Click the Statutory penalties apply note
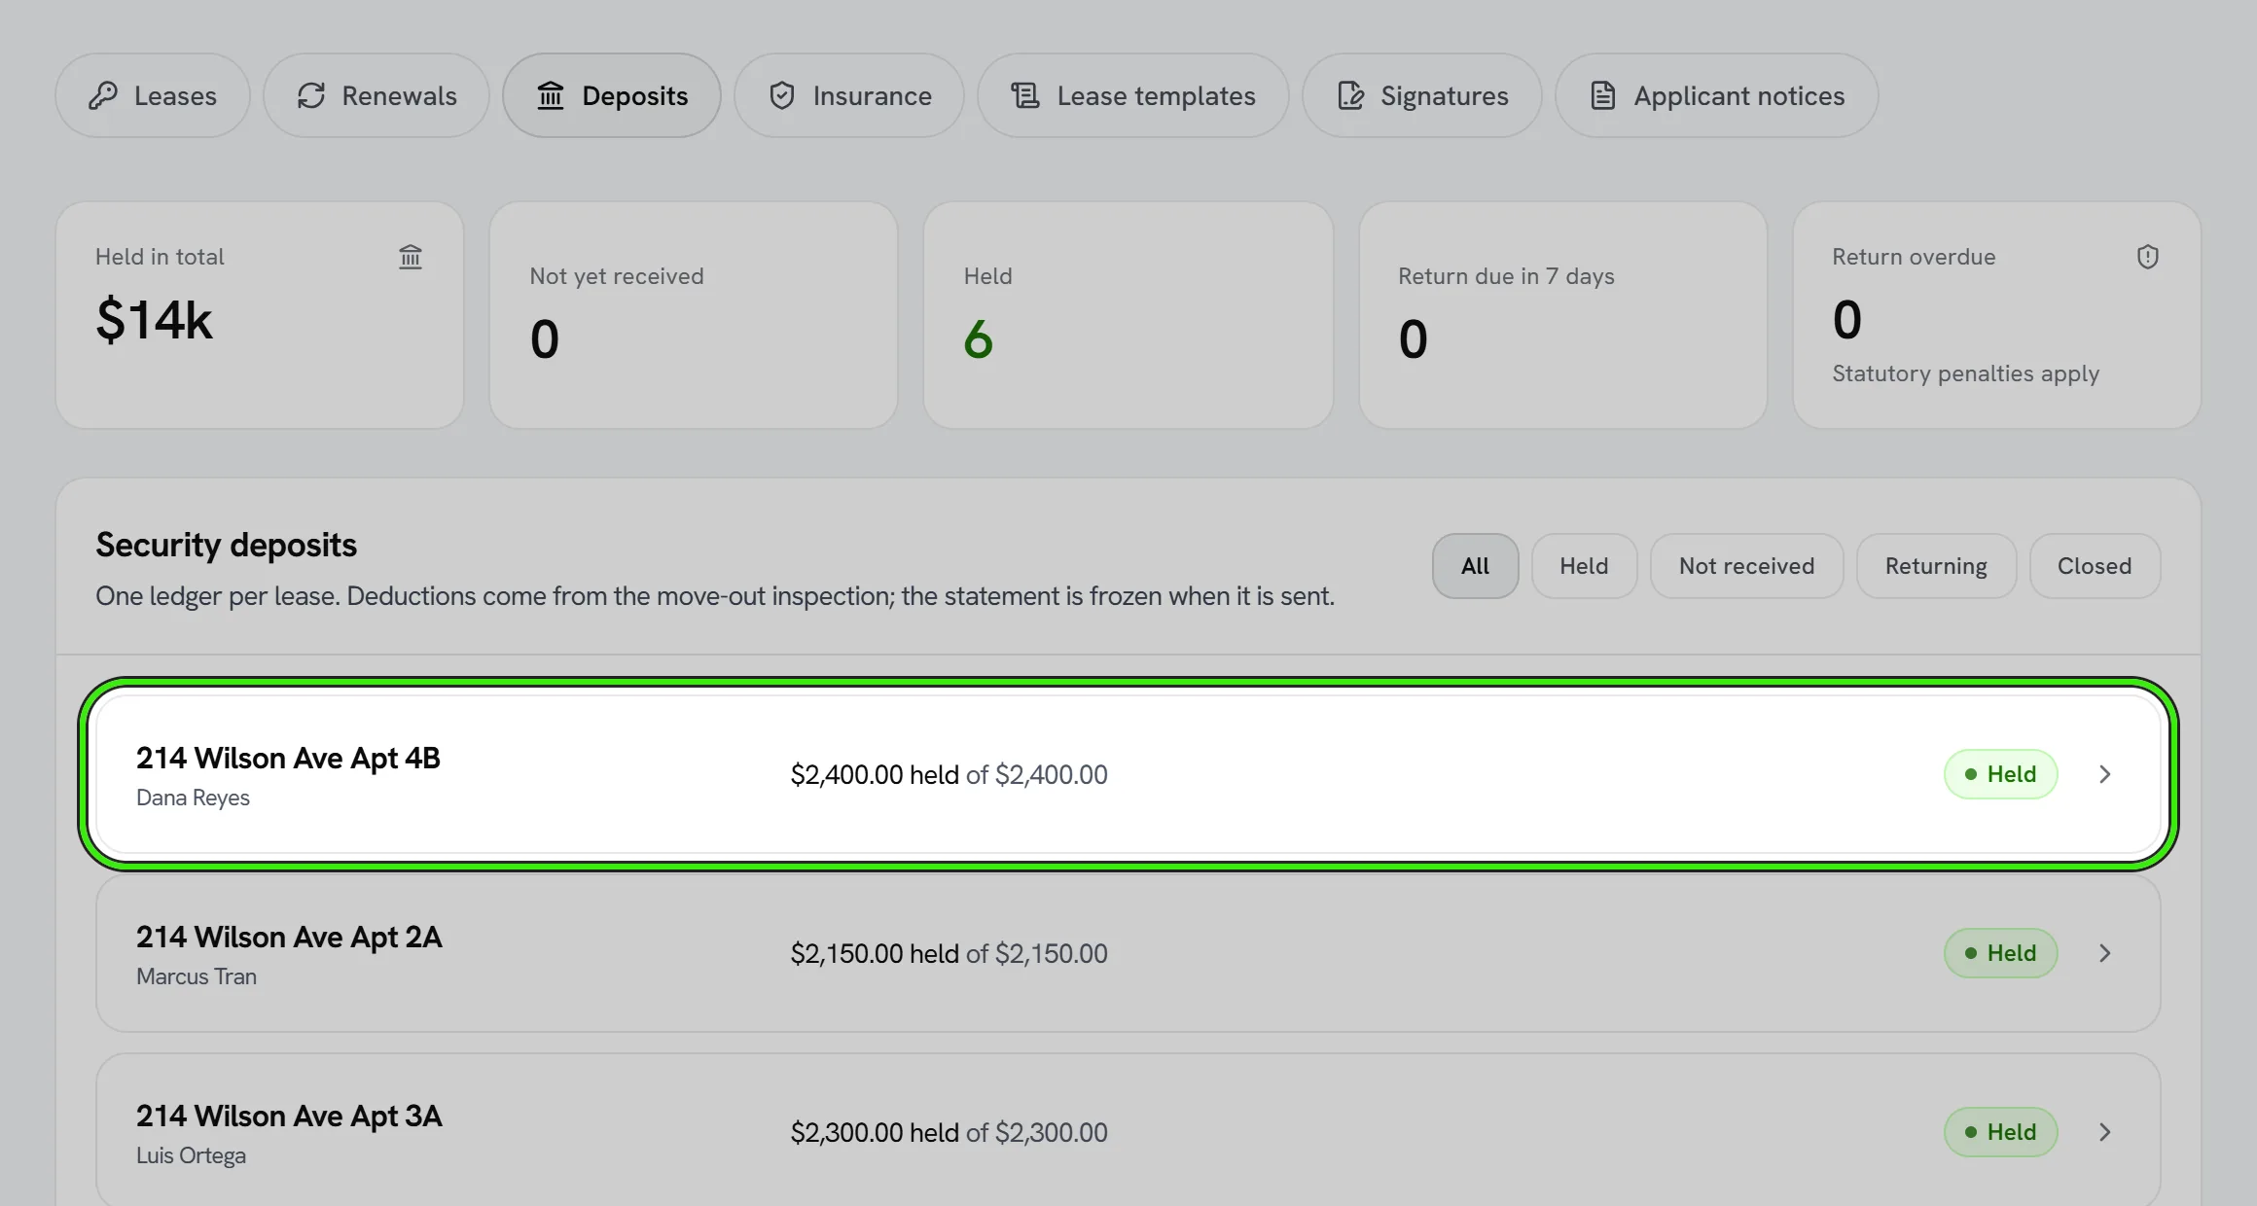2257x1206 pixels. [1965, 373]
